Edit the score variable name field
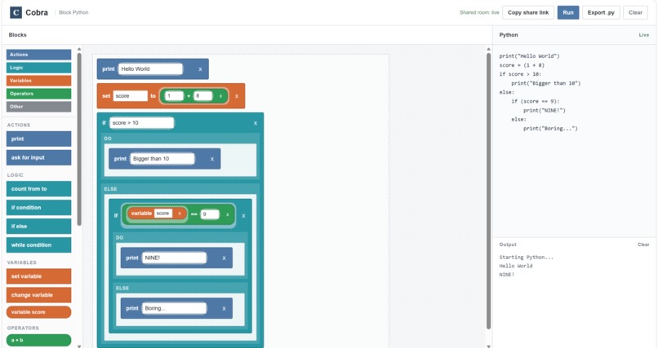 (130, 96)
